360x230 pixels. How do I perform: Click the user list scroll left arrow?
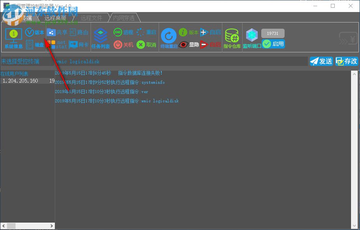[3, 226]
